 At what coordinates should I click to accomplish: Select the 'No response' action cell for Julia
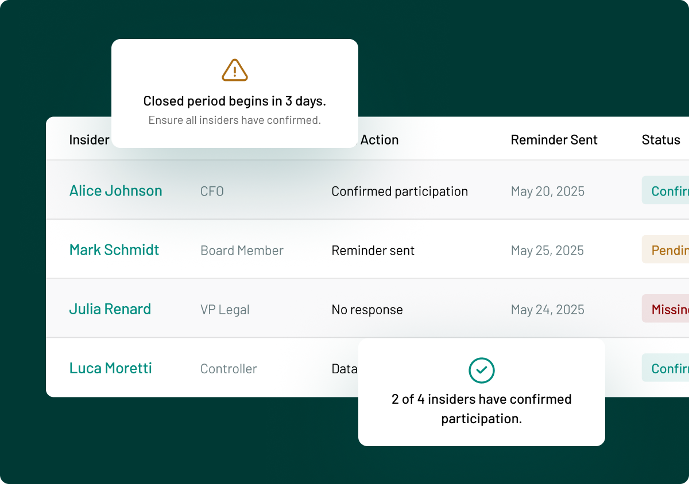[367, 309]
